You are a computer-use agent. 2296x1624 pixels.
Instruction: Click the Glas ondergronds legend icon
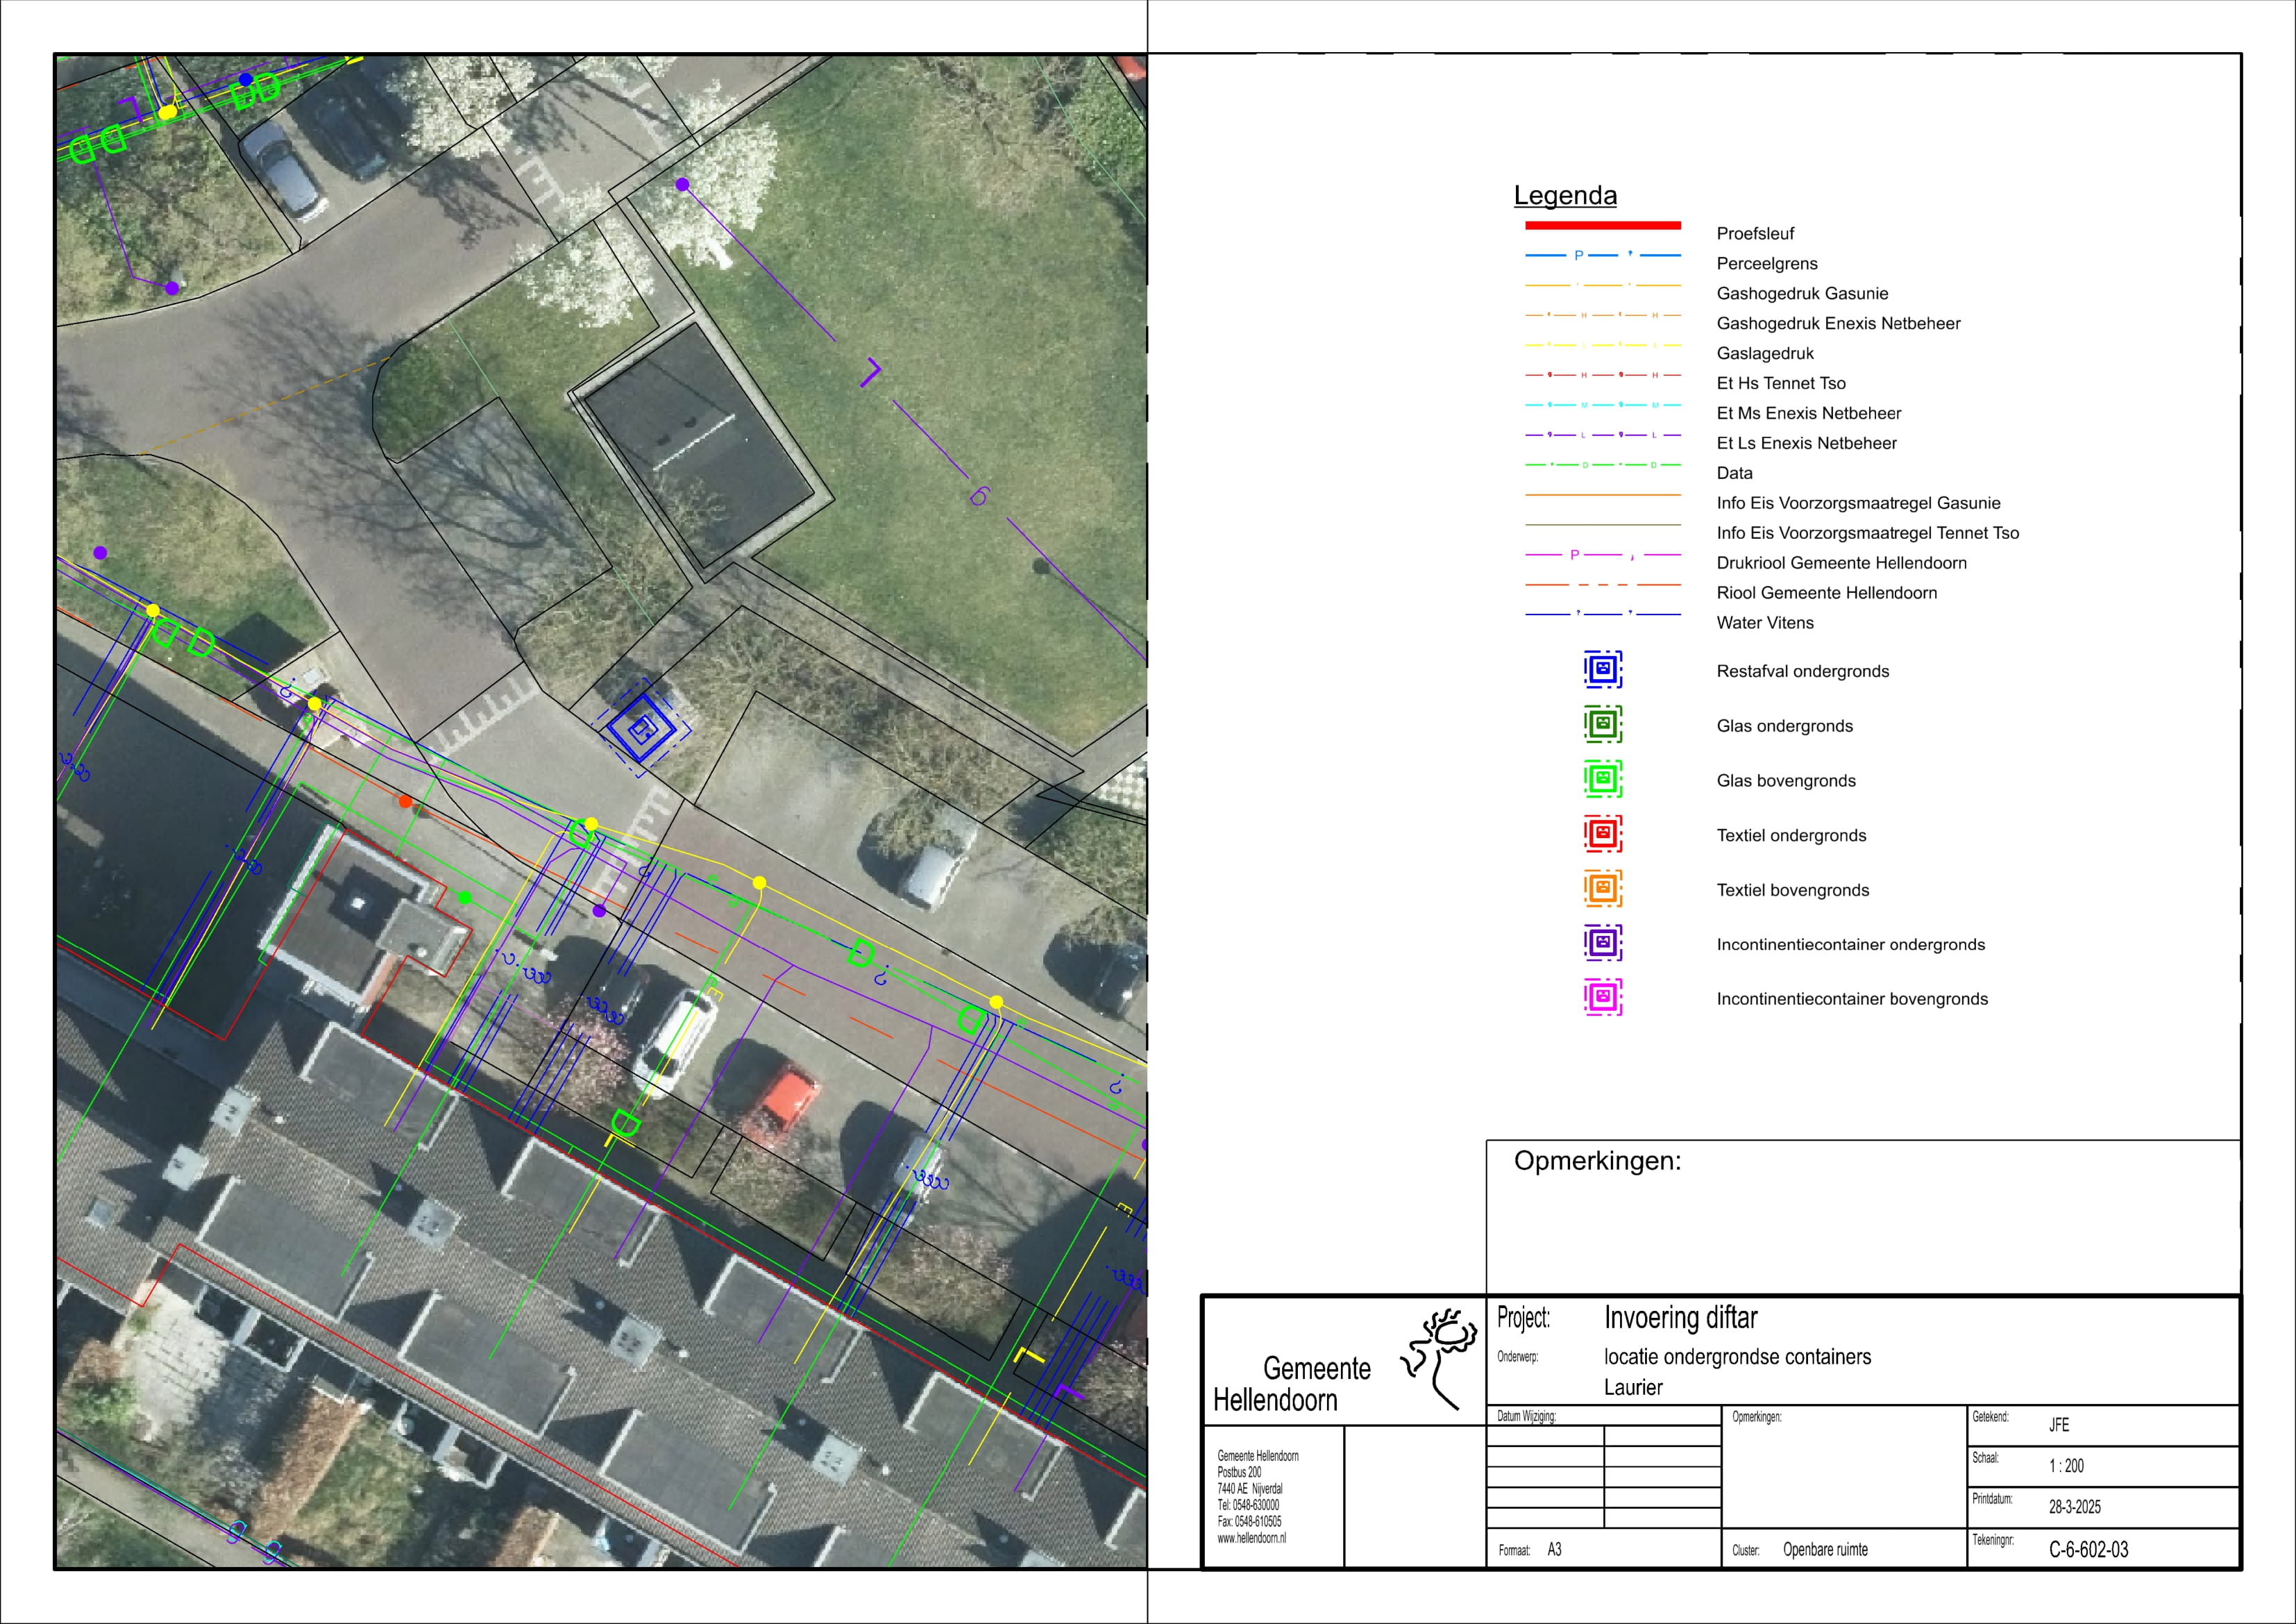point(1602,723)
